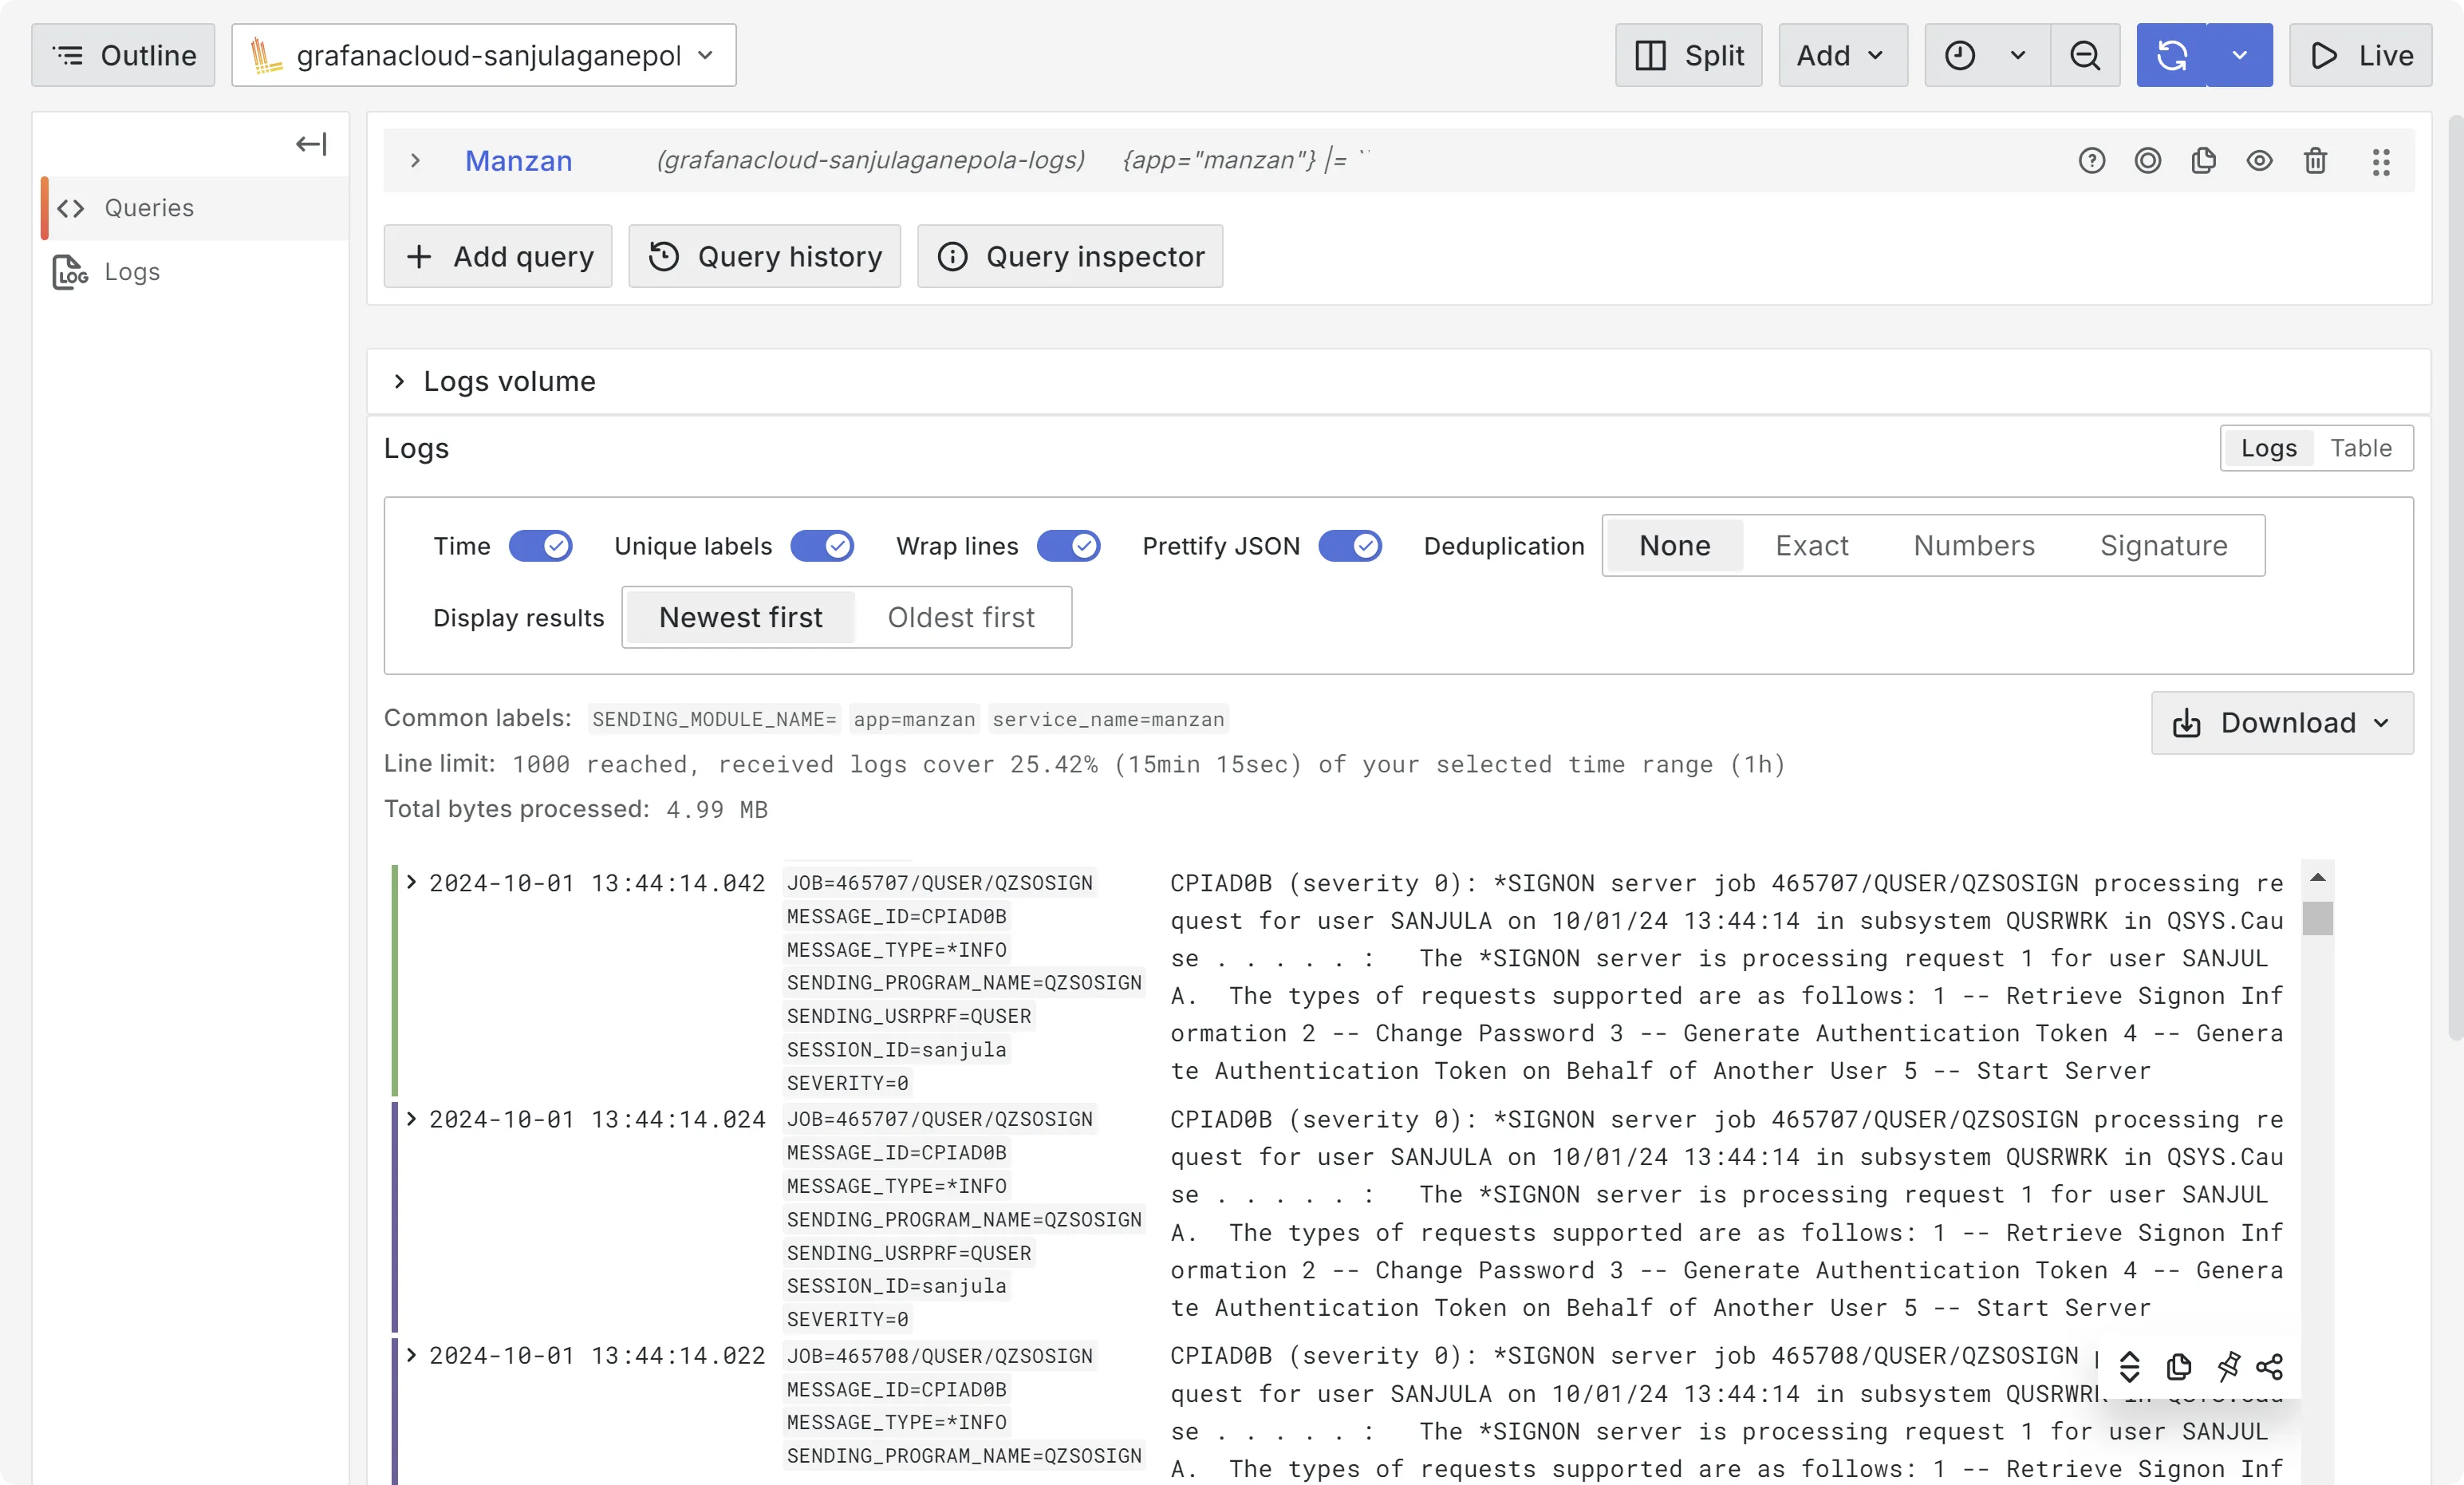Toggle the Prettify JSON switch
Screen dimensions: 2464x1485
point(1350,545)
